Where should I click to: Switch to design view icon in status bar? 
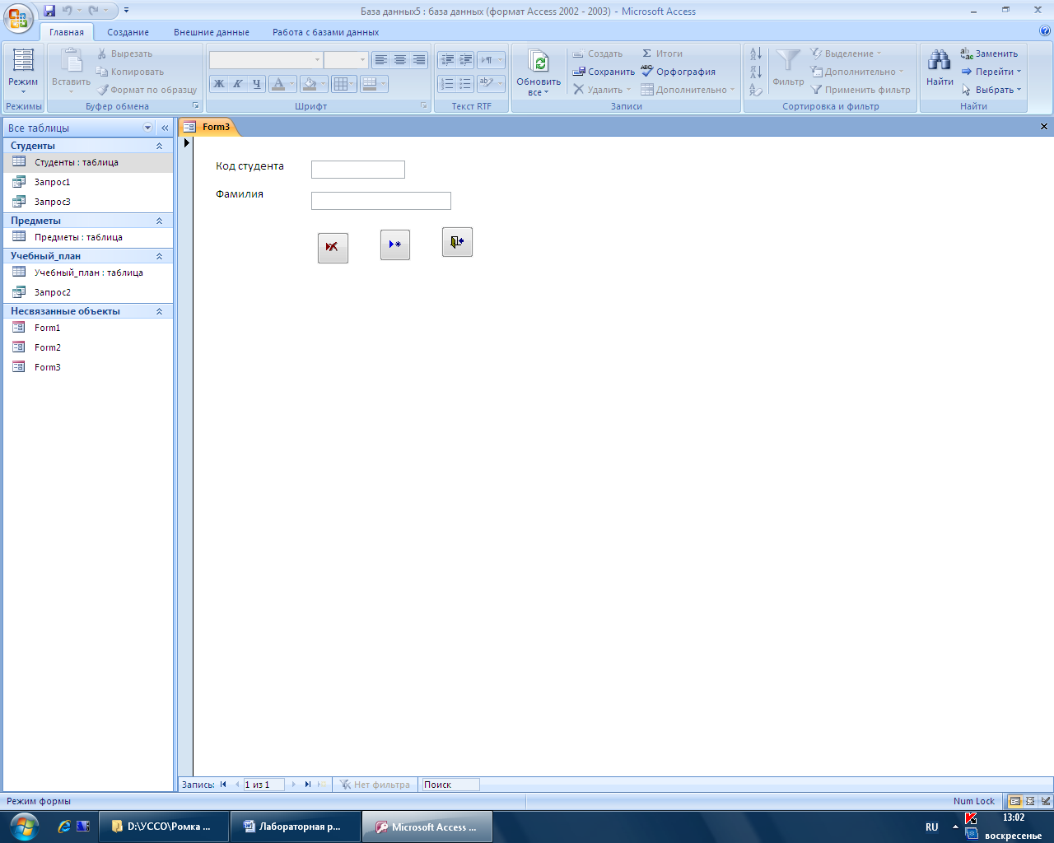1045,801
